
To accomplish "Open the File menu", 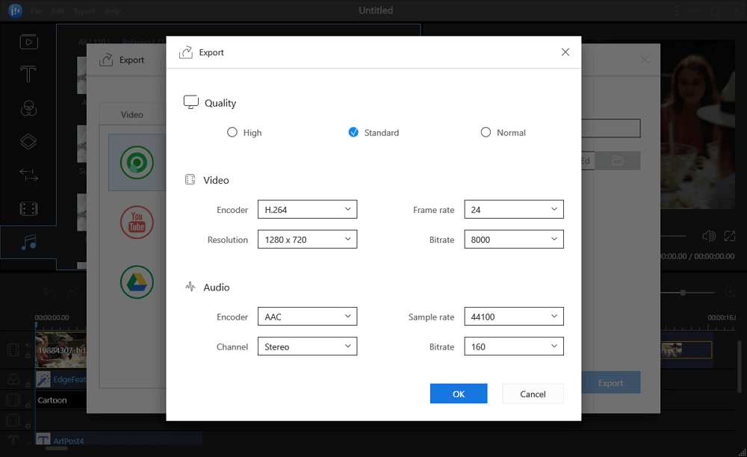I will click(x=36, y=12).
